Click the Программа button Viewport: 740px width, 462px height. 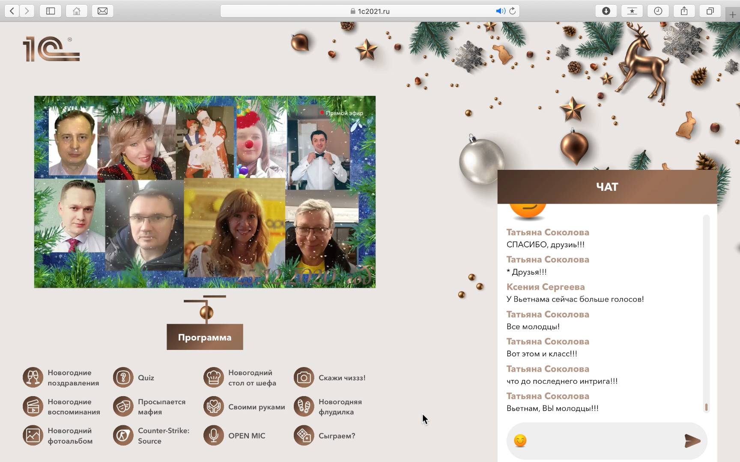(205, 337)
